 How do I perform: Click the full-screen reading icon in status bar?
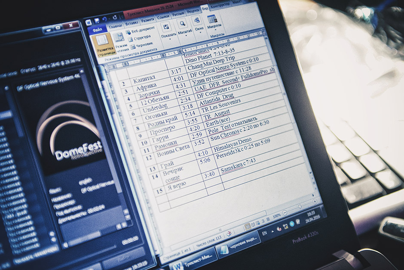pyautogui.click(x=253, y=225)
